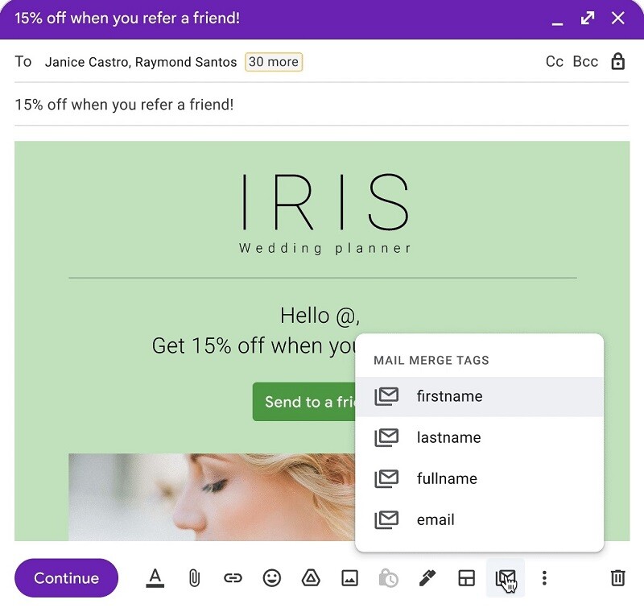Attach a file with paperclip icon
This screenshot has height=612, width=644.
coord(194,577)
